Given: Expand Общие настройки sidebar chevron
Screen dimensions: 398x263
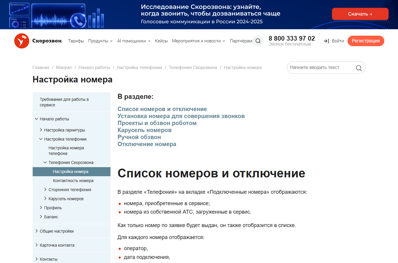Looking at the screenshot, I should (x=36, y=231).
